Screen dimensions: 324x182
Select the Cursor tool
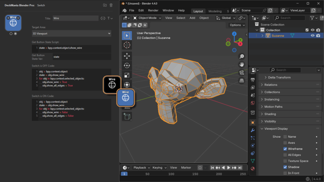(x=127, y=45)
